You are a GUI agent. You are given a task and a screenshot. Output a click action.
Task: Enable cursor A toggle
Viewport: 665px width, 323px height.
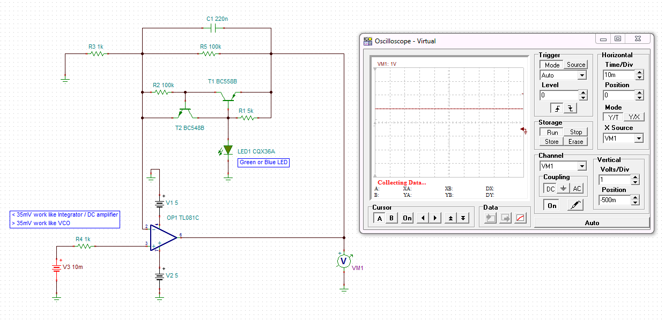pyautogui.click(x=380, y=218)
